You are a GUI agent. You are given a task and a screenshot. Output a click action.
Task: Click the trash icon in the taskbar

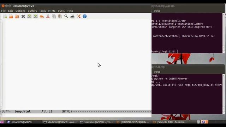198,122
